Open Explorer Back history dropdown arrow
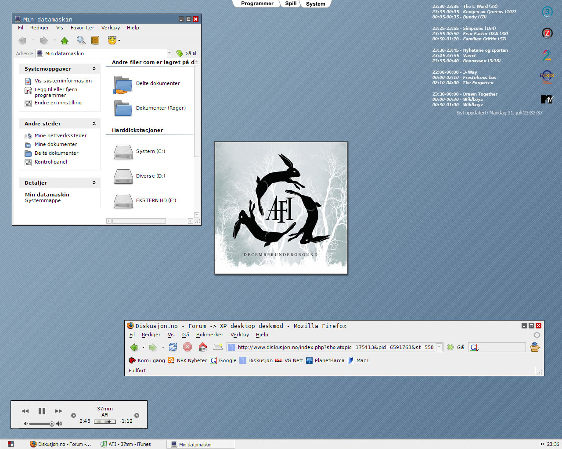The image size is (562, 449). pyautogui.click(x=33, y=40)
